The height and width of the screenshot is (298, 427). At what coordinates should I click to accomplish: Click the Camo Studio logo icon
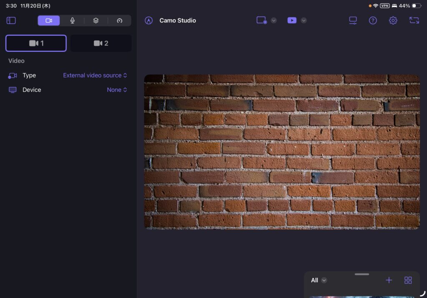pos(148,20)
